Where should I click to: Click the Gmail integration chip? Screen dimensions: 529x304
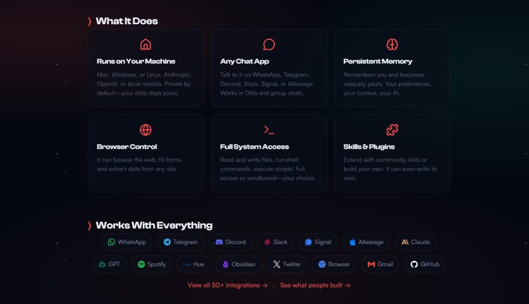click(380, 264)
